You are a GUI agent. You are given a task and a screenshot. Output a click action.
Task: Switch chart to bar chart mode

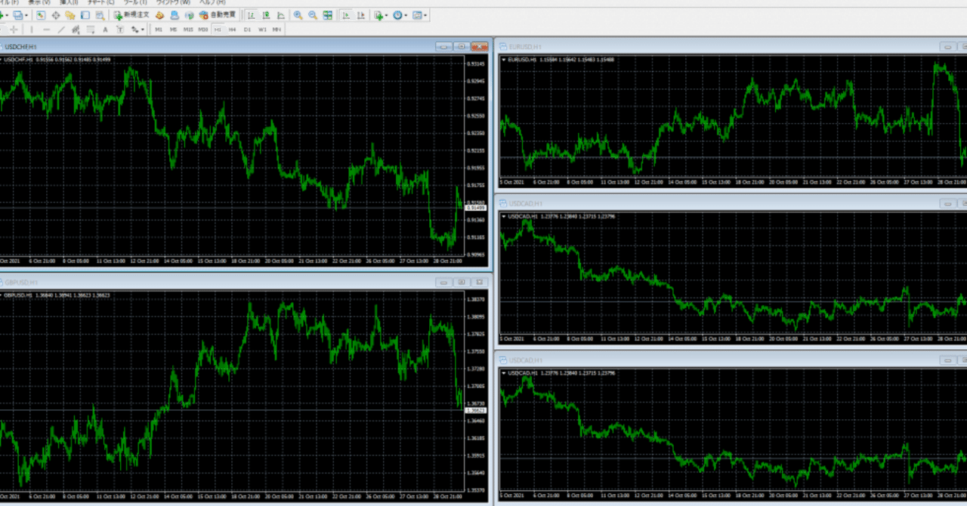250,15
